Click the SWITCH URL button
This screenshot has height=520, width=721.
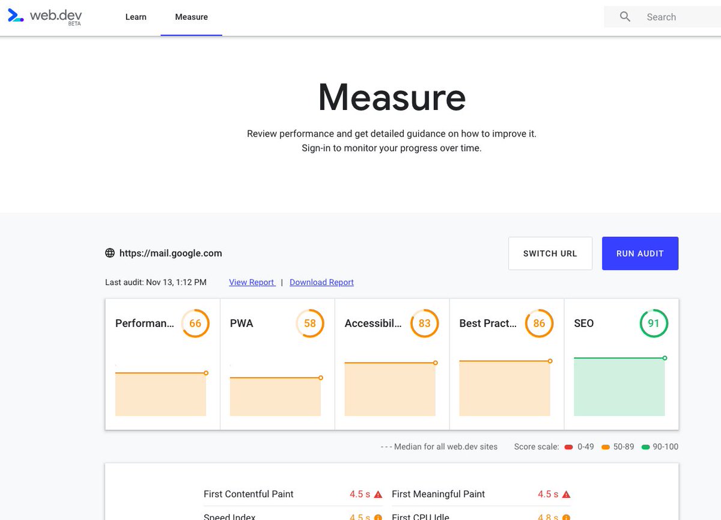click(x=550, y=253)
